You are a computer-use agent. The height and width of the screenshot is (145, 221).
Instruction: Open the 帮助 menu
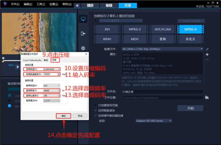click(x=67, y=4)
